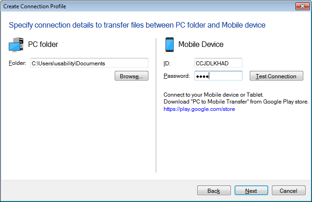This screenshot has height=202, width=312.
Task: Click the Folder path input field
Action: 89,63
